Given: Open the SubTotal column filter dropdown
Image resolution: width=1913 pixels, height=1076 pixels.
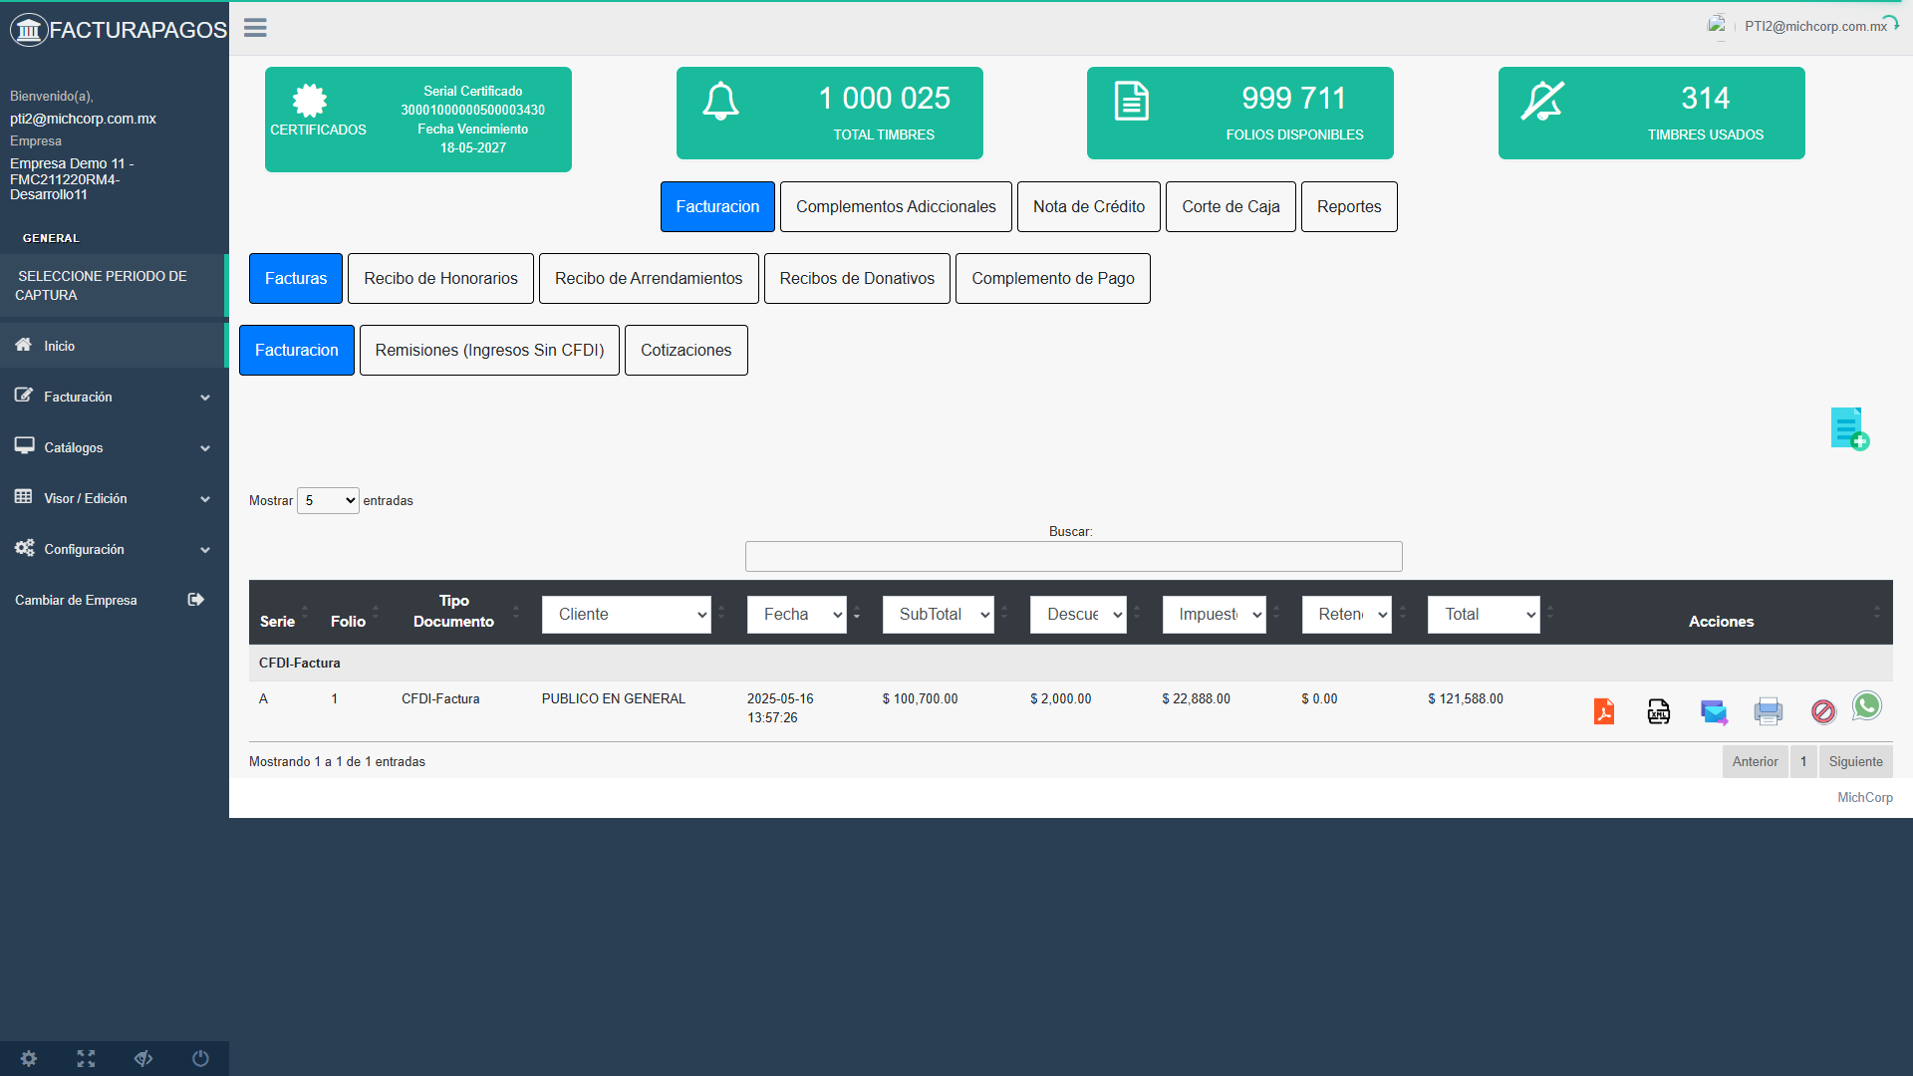Looking at the screenshot, I should tap(938, 614).
